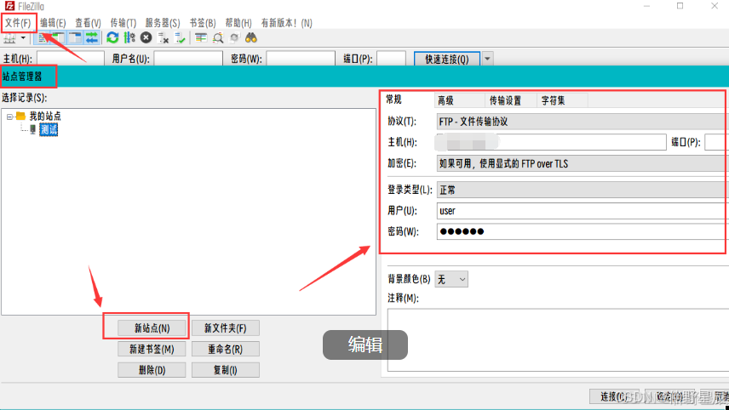Open the 有新版本!(N) menu
This screenshot has width=729, height=410.
[286, 23]
